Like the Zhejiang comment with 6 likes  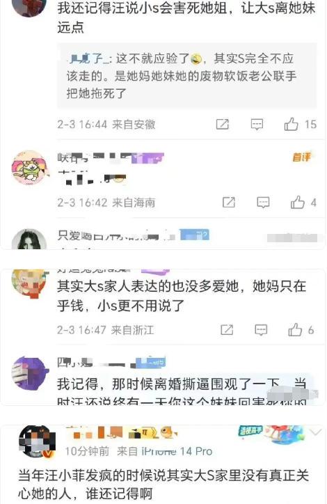pyautogui.click(x=295, y=330)
